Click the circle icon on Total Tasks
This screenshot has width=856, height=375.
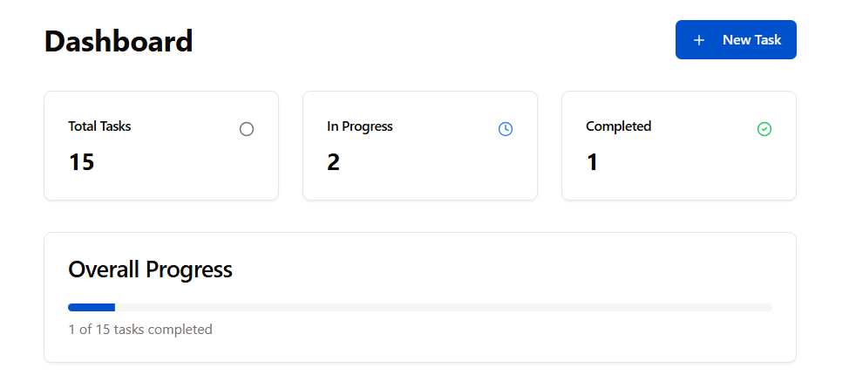click(x=247, y=129)
